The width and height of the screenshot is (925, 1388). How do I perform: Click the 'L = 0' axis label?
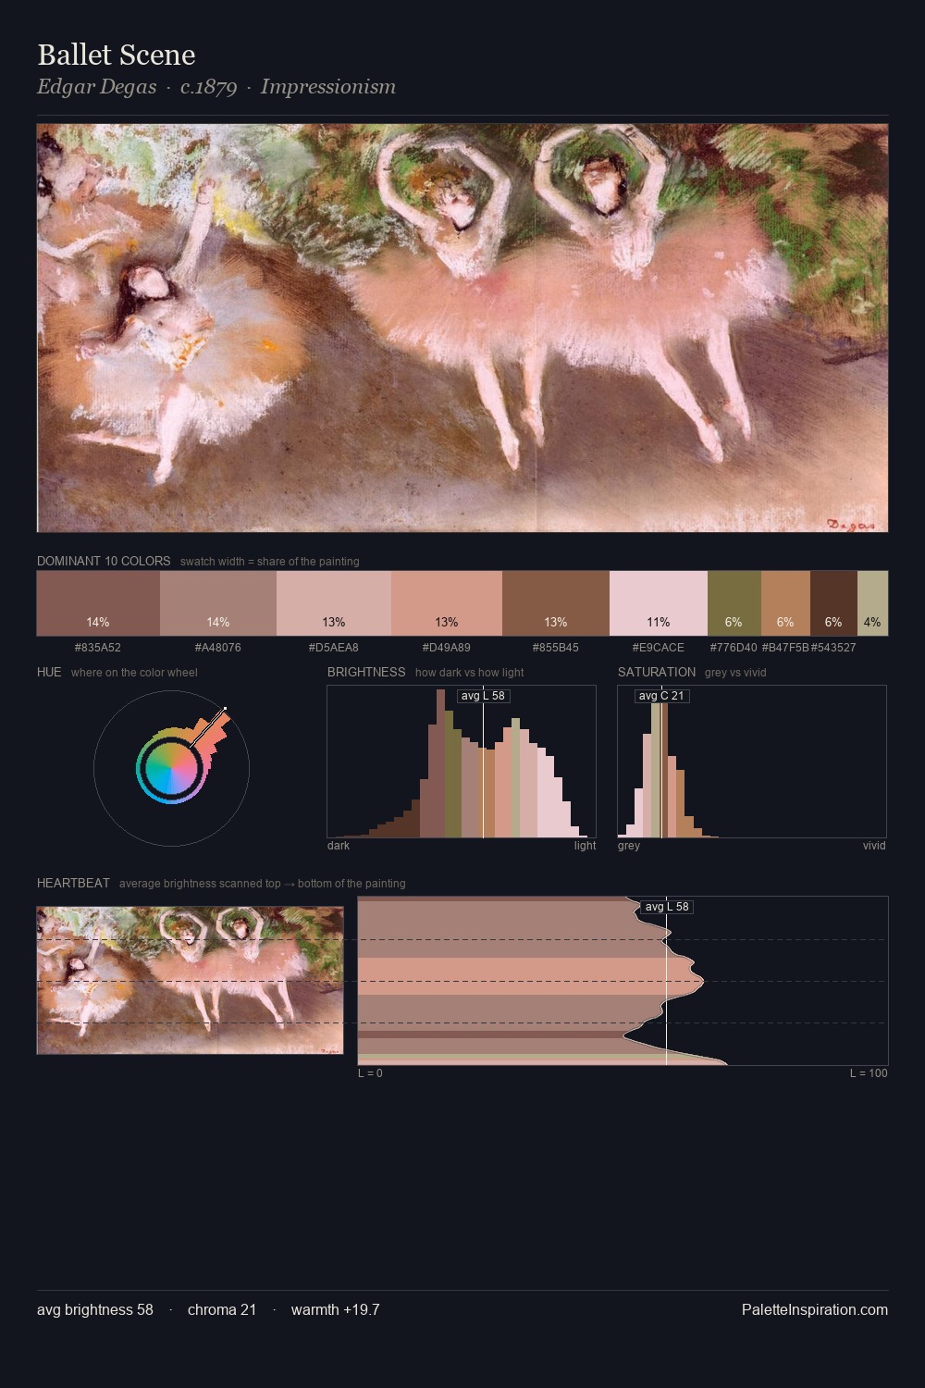coord(370,1073)
